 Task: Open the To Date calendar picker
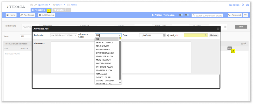click(225, 27)
